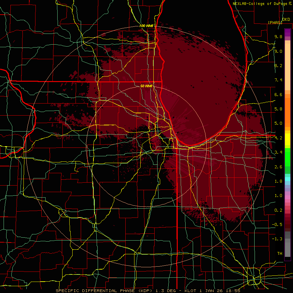The width and height of the screenshot is (293, 293).
Task: Click the 2.6 scale value
Action: pos(278,167)
